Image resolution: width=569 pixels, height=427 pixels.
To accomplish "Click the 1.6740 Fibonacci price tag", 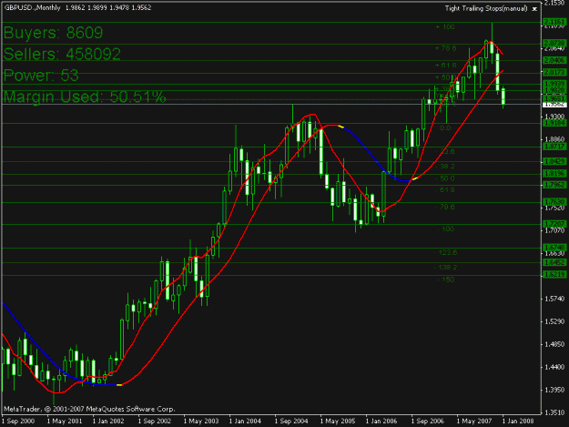I will (x=554, y=248).
